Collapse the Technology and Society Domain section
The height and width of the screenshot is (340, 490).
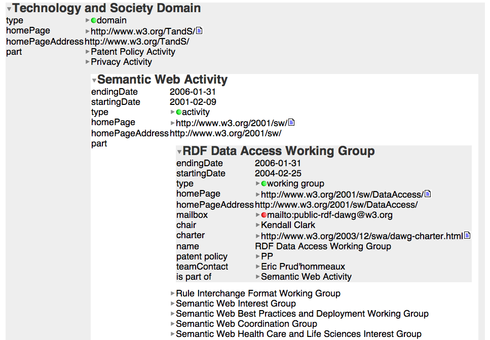(x=9, y=9)
